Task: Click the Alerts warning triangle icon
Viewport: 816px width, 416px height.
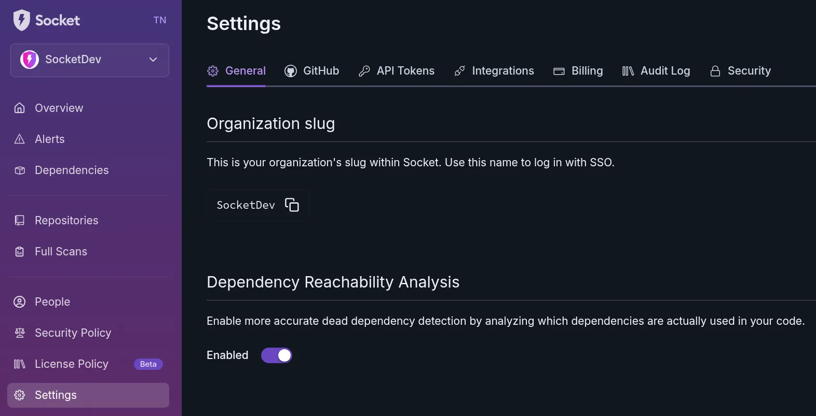Action: pos(20,139)
